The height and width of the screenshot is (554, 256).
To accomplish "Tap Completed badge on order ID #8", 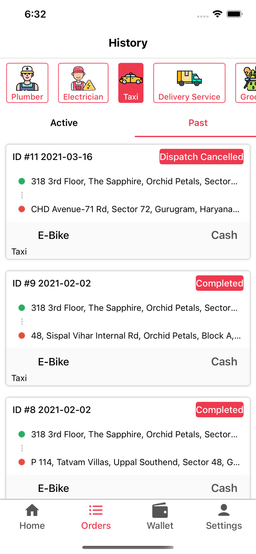I will point(219,410).
